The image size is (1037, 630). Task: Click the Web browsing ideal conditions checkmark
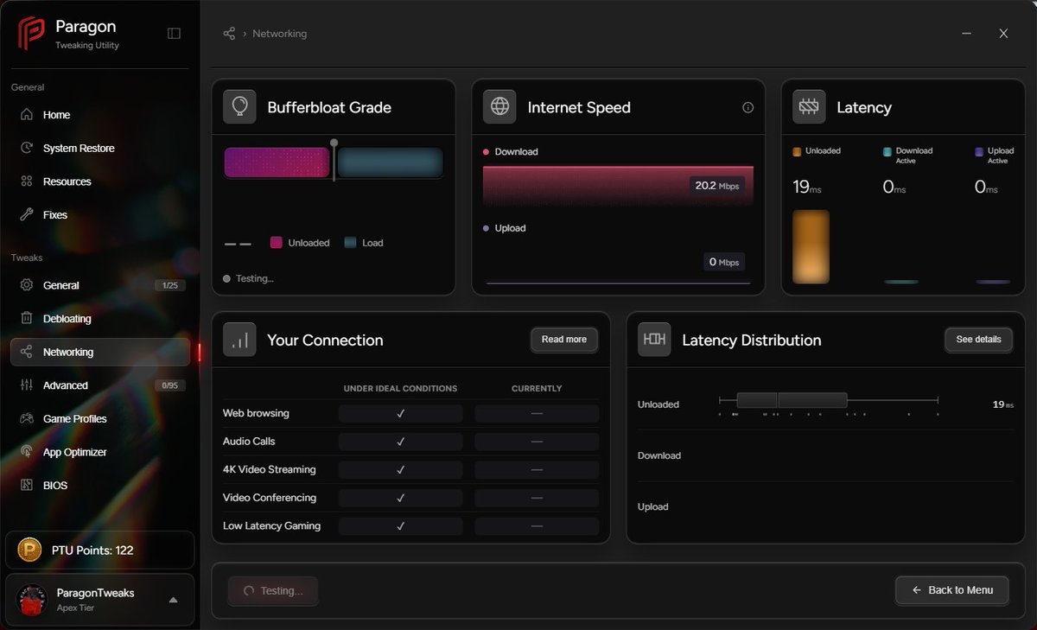400,414
